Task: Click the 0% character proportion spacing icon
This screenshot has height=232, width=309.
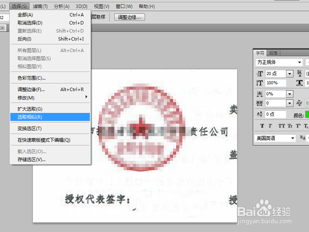Action: 260,94
